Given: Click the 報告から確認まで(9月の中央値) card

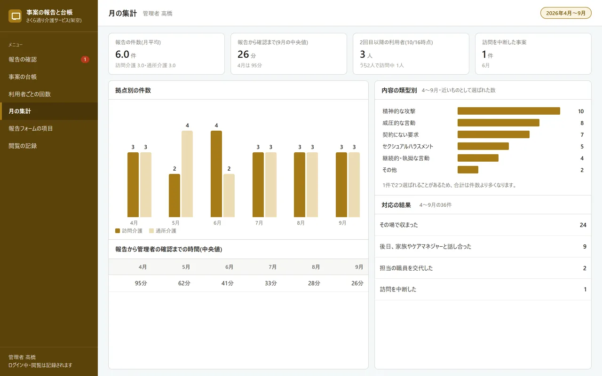Looking at the screenshot, I should tap(289, 54).
